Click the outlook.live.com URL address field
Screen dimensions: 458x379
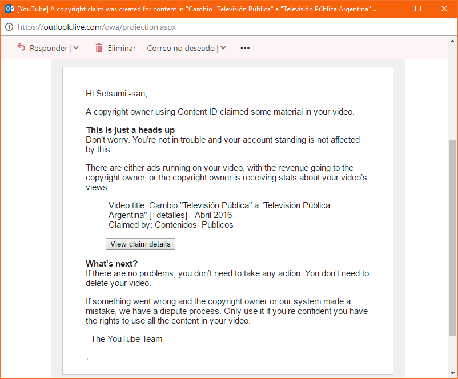pyautogui.click(x=97, y=27)
